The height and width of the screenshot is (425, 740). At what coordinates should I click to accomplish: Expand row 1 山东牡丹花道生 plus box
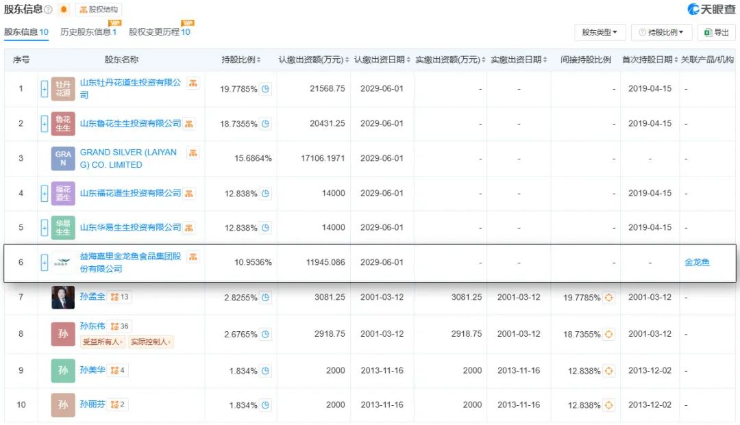tap(45, 88)
